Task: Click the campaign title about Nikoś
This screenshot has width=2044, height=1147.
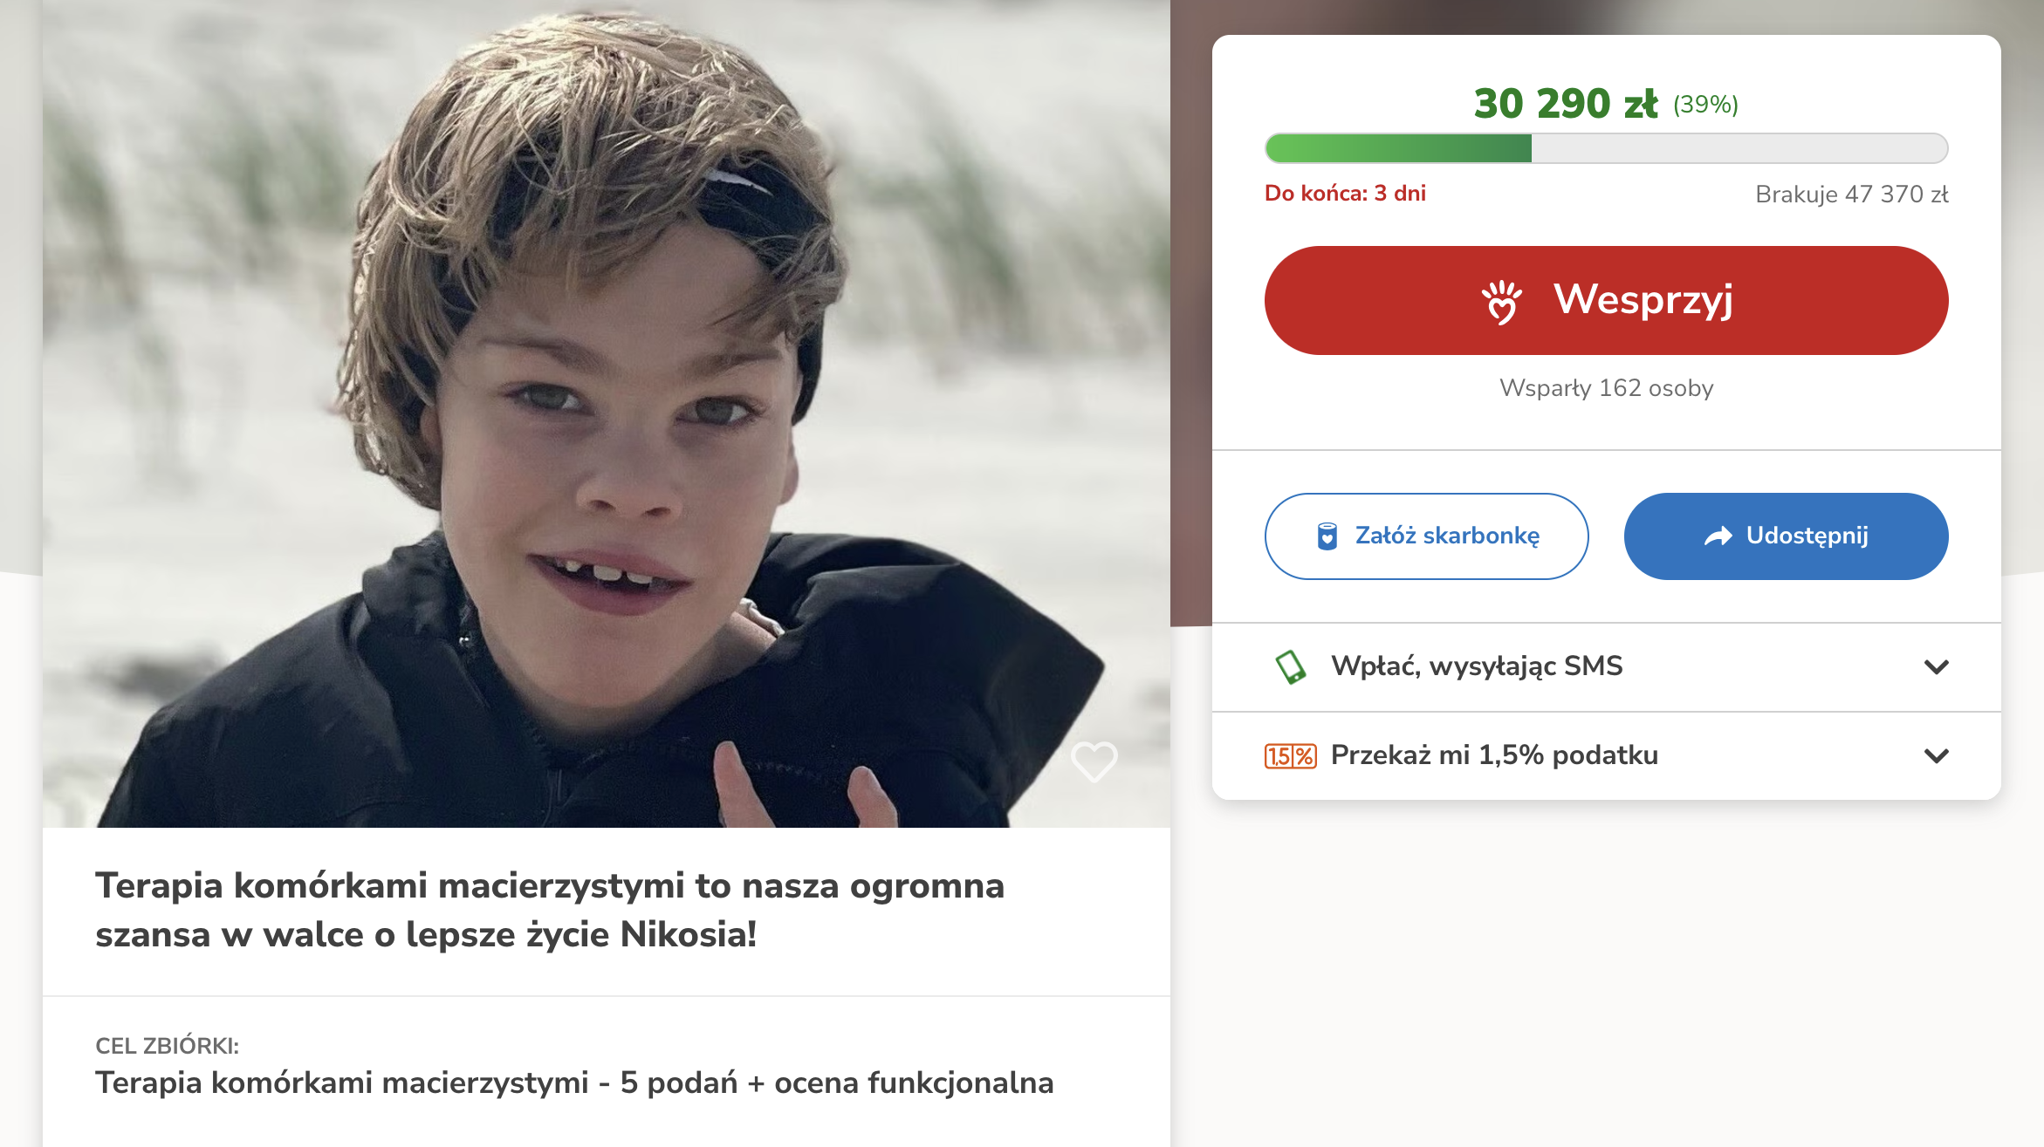Action: tap(550, 910)
